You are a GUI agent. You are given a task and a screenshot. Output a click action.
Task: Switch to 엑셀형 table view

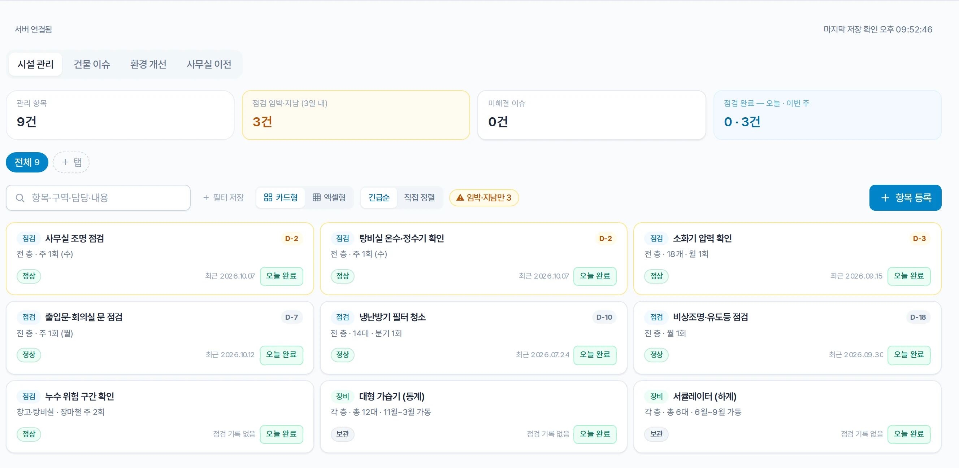click(x=329, y=197)
